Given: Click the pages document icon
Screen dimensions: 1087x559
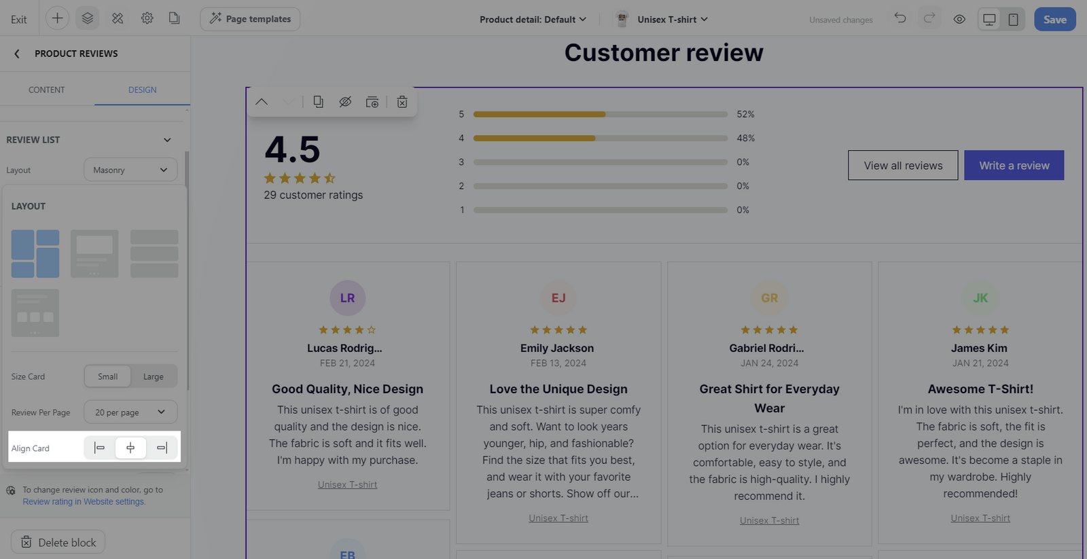Looking at the screenshot, I should click(x=175, y=19).
